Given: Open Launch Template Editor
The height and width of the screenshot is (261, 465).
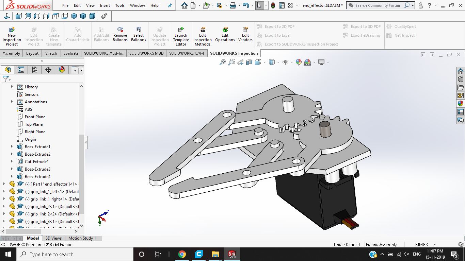Looking at the screenshot, I should point(181,37).
